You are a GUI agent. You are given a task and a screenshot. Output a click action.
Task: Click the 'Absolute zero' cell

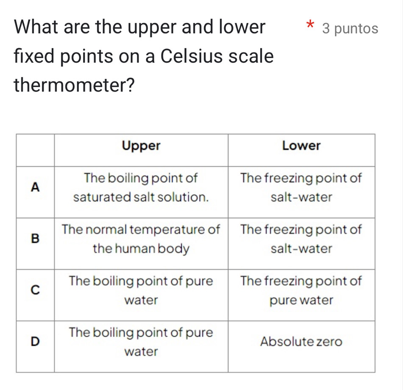point(301,342)
